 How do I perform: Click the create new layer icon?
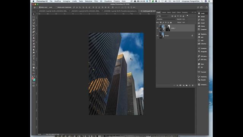pyautogui.click(x=190, y=85)
